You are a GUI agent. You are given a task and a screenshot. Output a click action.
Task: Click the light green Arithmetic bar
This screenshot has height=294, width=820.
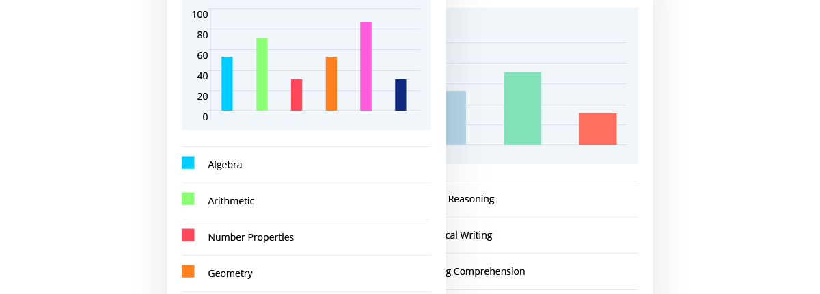262,74
